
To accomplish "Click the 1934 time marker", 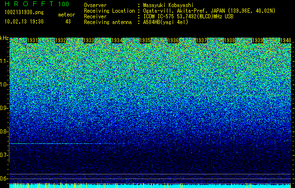I will tap(117, 40).
